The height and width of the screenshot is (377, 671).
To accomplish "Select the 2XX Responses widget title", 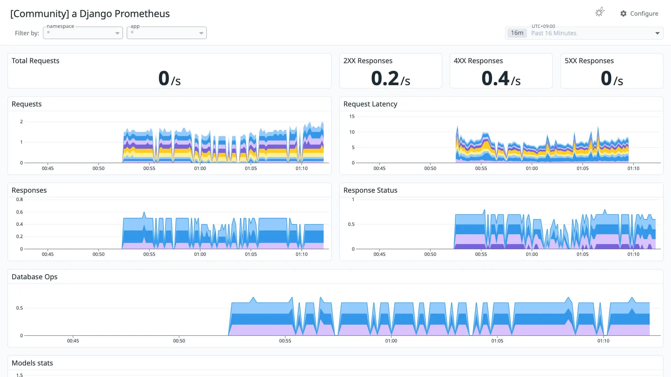I will 368,61.
